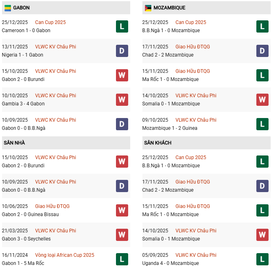Click the D badge for Nigeria 1 - 1 Gabon

pyautogui.click(x=122, y=51)
